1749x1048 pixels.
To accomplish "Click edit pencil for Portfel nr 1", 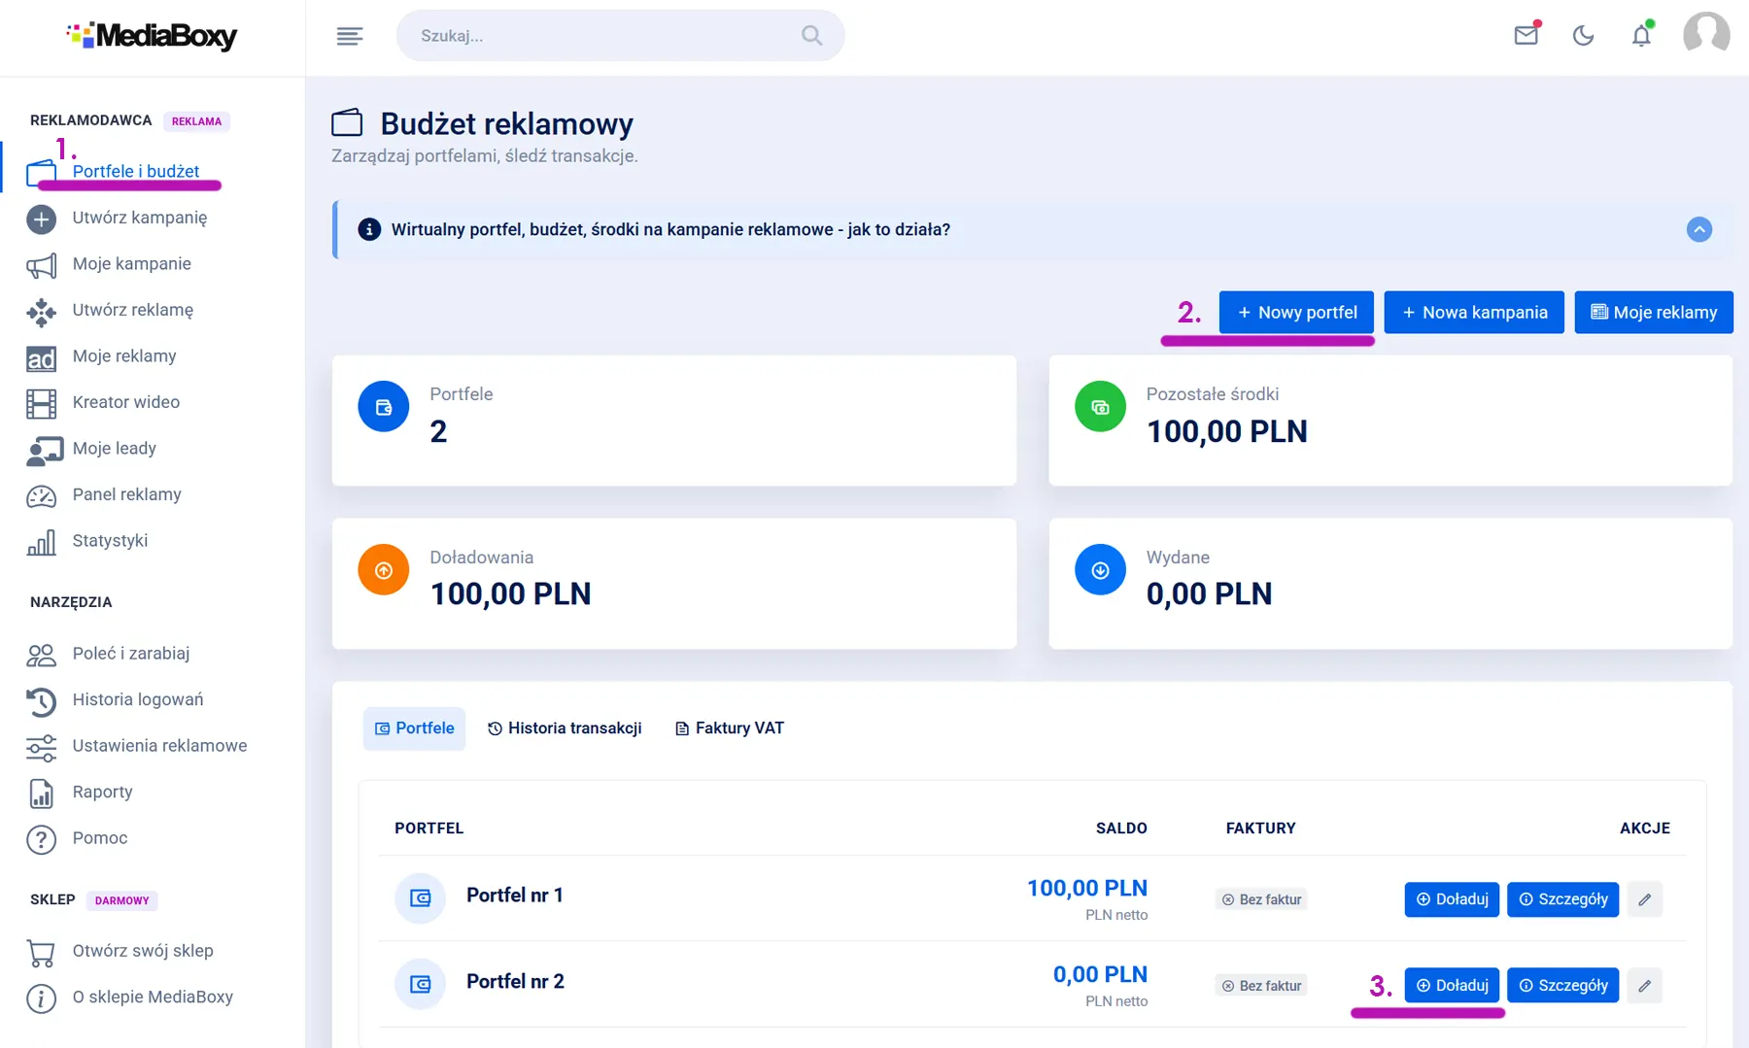I will tap(1644, 899).
